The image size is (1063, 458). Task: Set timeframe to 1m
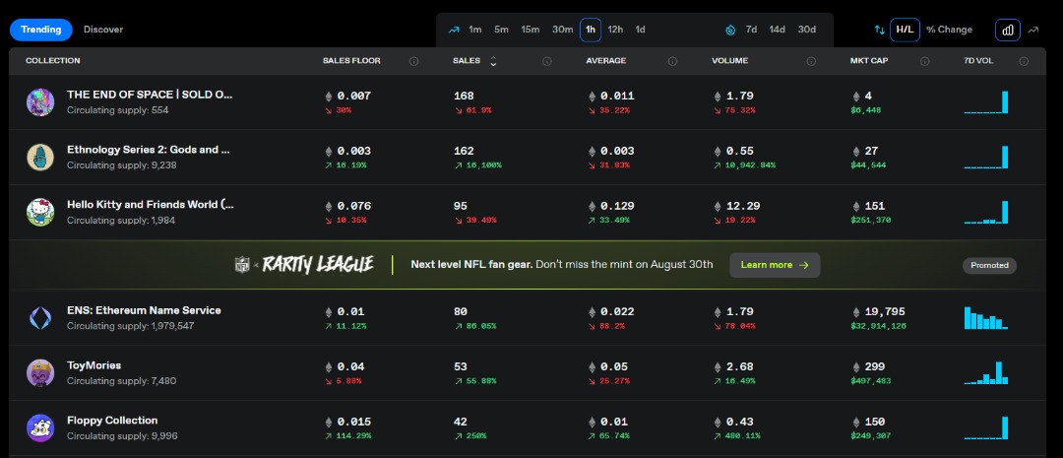[475, 30]
